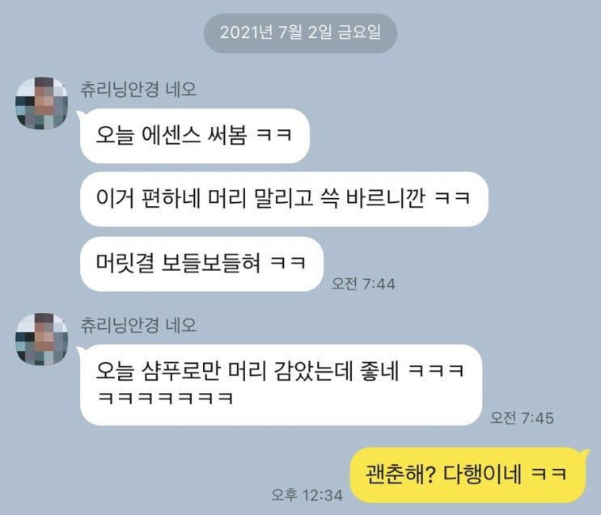Click the 오후 12:34 timestamp
The height and width of the screenshot is (515, 601).
tap(307, 495)
